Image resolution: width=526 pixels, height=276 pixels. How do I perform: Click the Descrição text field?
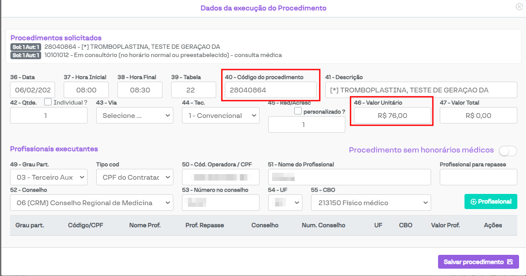(x=421, y=90)
